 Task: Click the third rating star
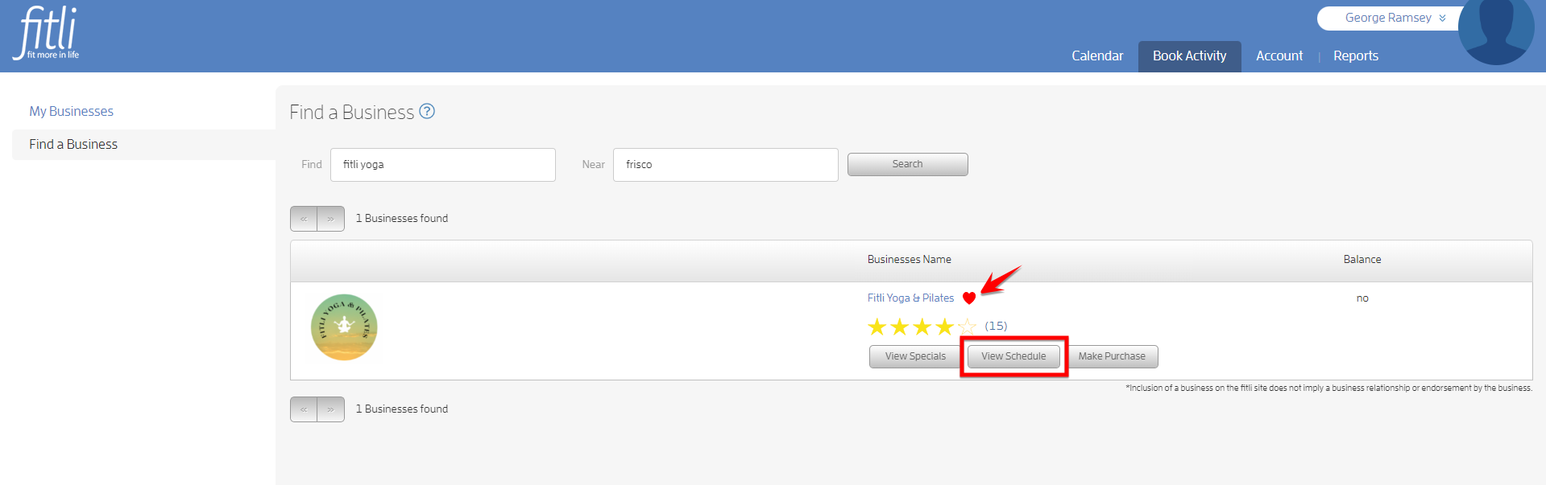[922, 327]
